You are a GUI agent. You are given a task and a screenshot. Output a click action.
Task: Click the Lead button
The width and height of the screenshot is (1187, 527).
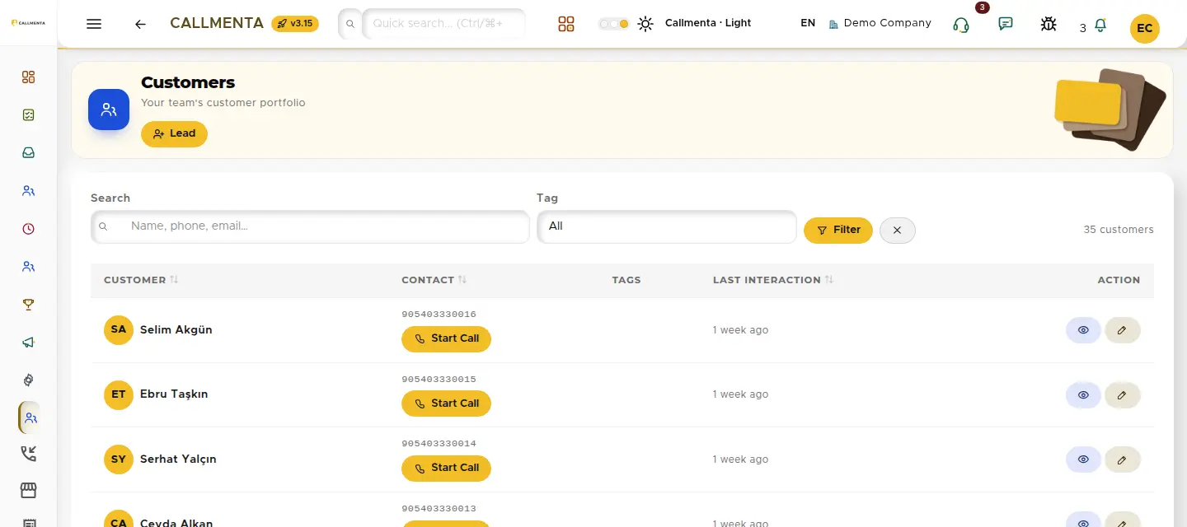tap(174, 133)
